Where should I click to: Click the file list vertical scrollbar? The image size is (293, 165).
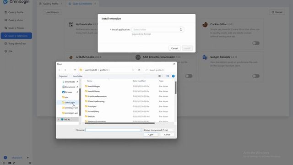(x=176, y=88)
